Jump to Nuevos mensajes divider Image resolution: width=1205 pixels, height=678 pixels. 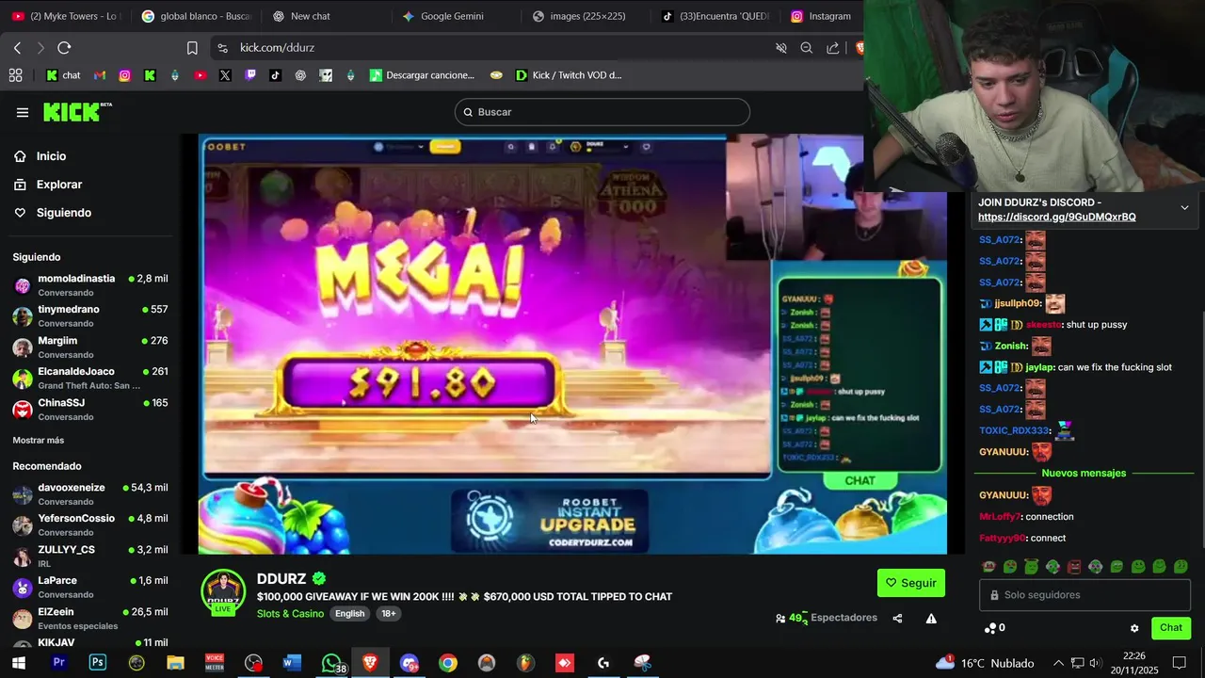coord(1084,474)
